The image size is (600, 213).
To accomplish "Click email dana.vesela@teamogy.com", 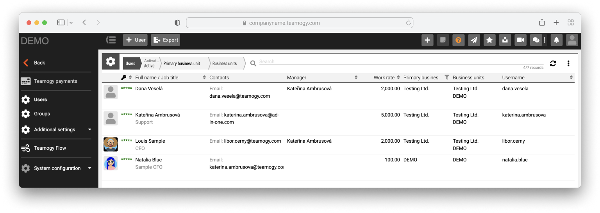I will 239,96.
